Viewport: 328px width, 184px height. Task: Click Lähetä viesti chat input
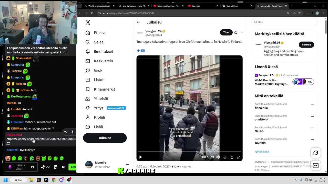21,167
